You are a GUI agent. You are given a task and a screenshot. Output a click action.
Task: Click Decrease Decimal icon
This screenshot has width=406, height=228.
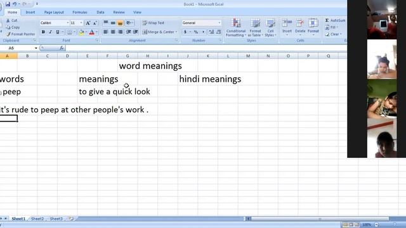point(218,32)
